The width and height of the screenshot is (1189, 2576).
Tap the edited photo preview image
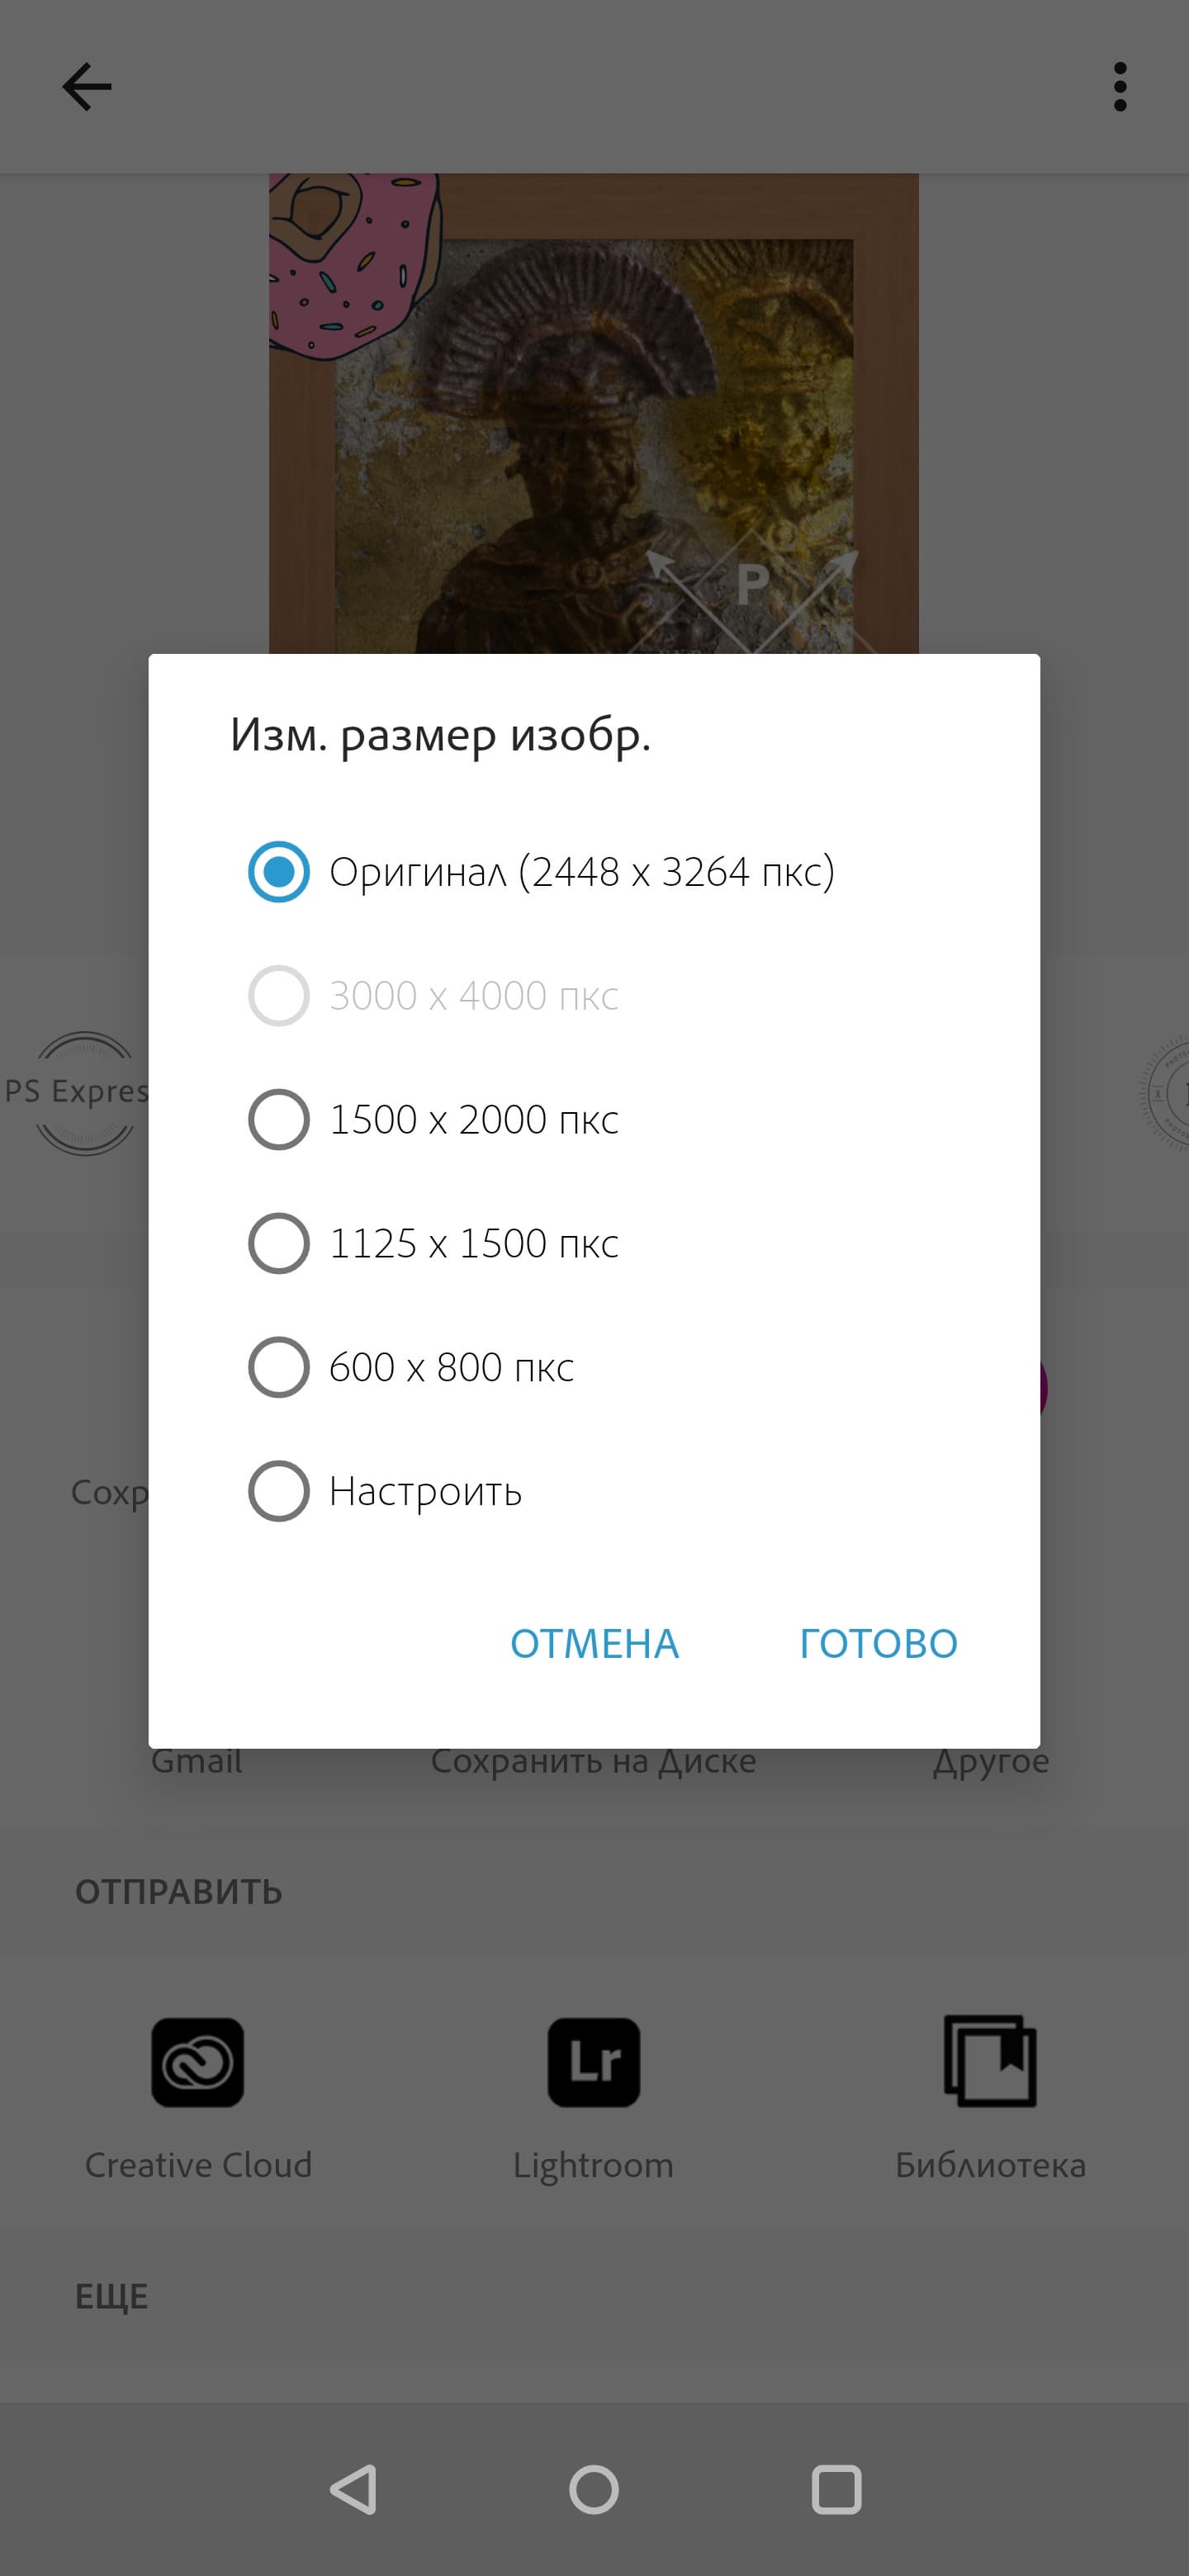pyautogui.click(x=593, y=410)
